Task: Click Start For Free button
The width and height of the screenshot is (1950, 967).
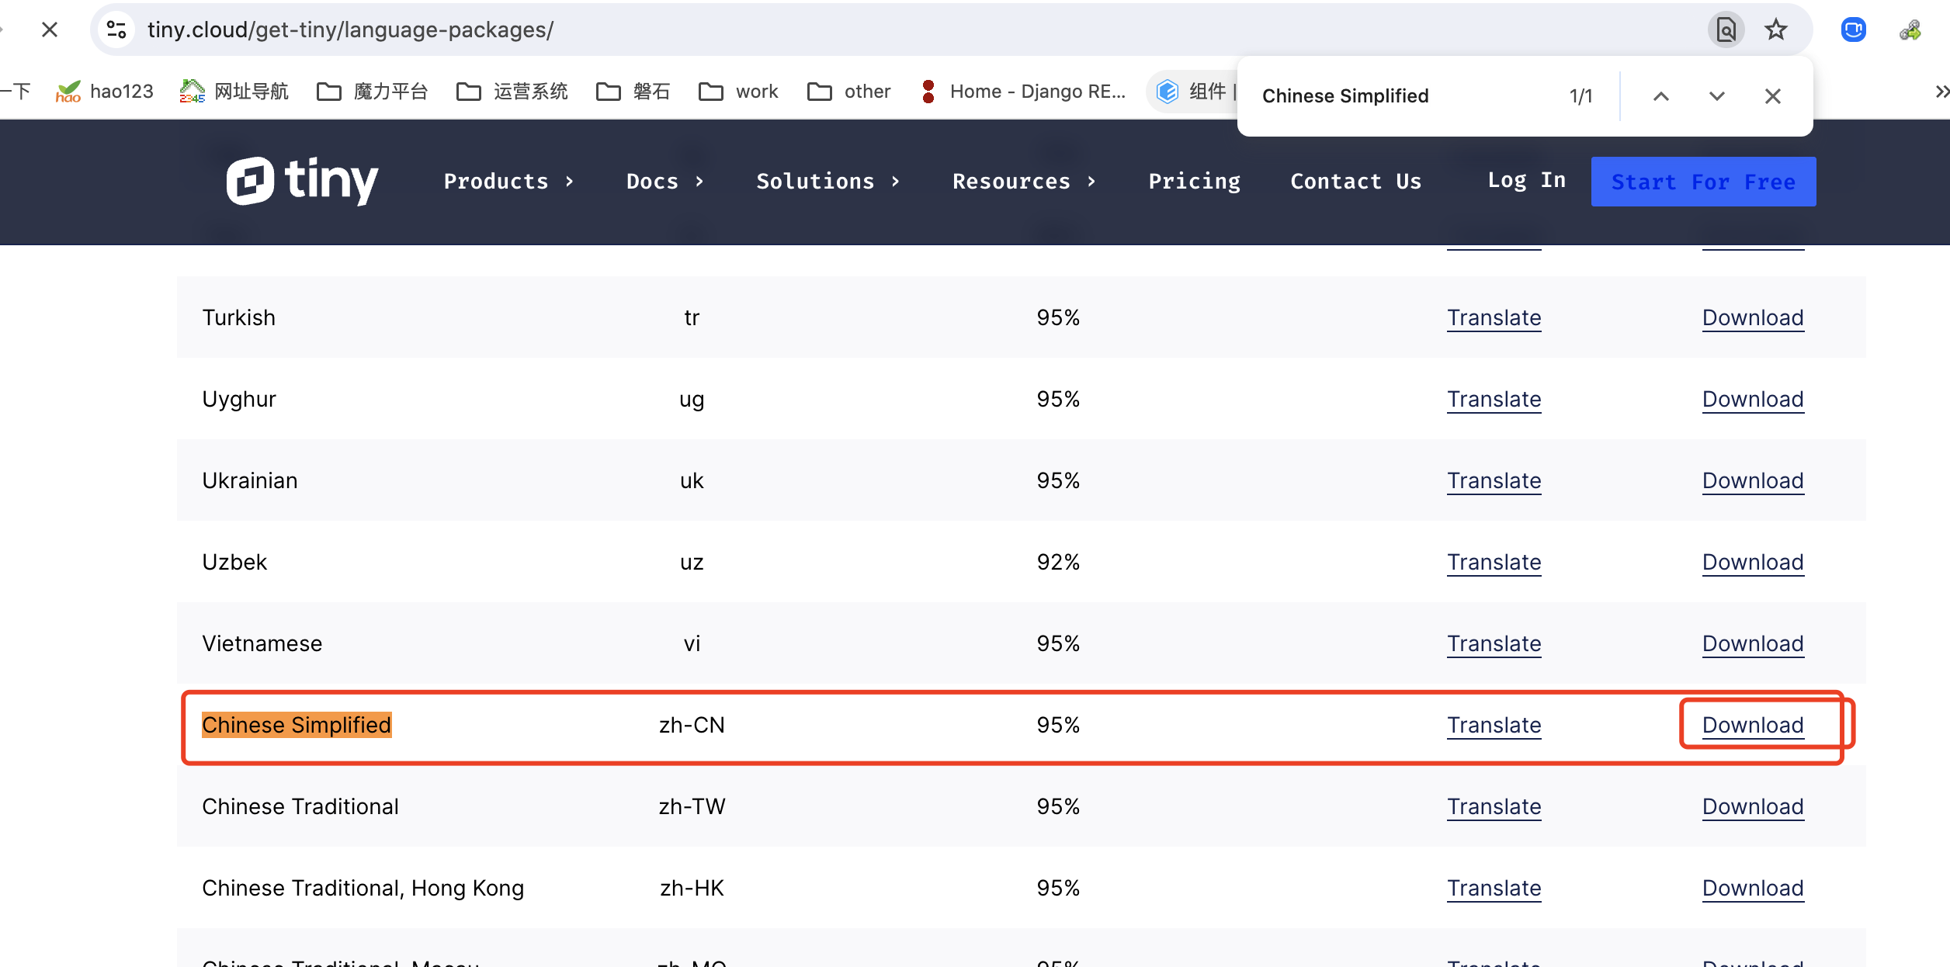Action: pyautogui.click(x=1703, y=182)
